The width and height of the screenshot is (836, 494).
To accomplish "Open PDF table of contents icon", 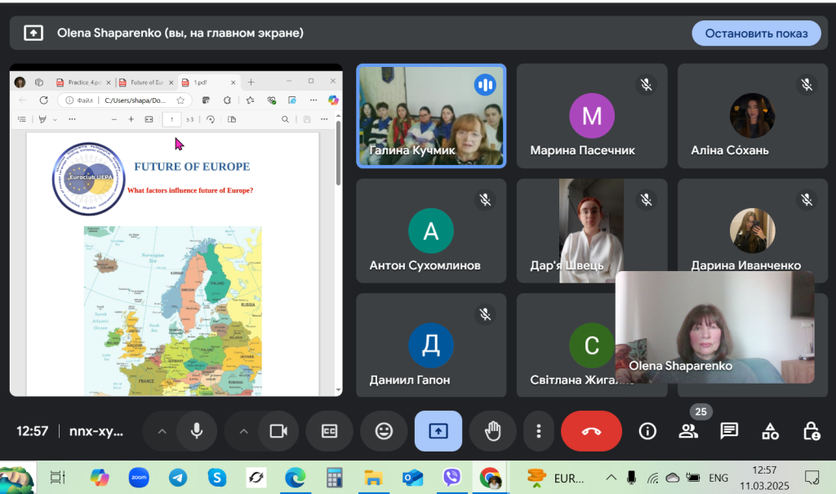I will pyautogui.click(x=21, y=119).
